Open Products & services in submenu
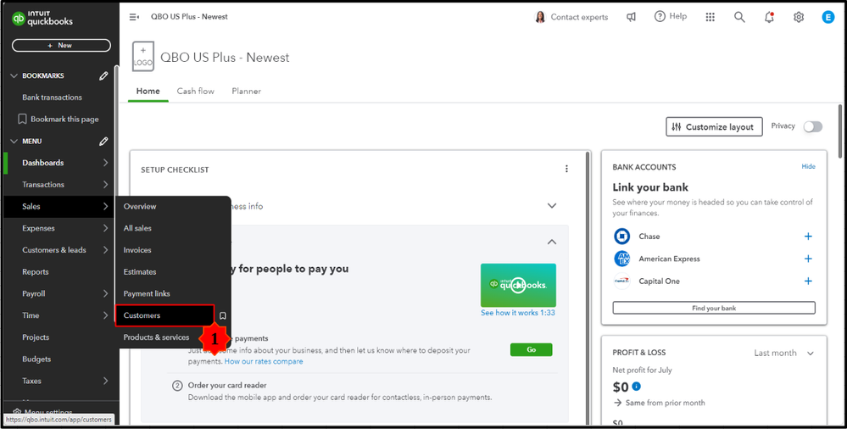 click(x=156, y=337)
